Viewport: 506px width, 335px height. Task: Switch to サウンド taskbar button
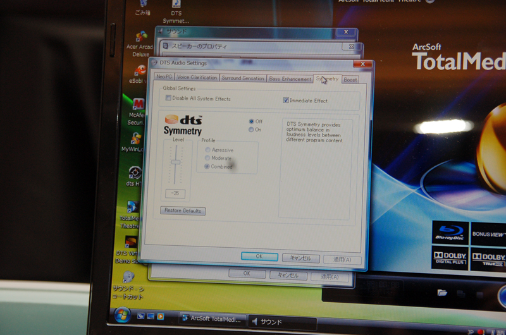(x=283, y=322)
